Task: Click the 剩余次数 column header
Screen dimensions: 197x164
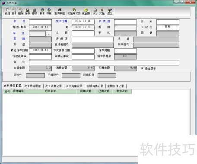Action: point(122,91)
